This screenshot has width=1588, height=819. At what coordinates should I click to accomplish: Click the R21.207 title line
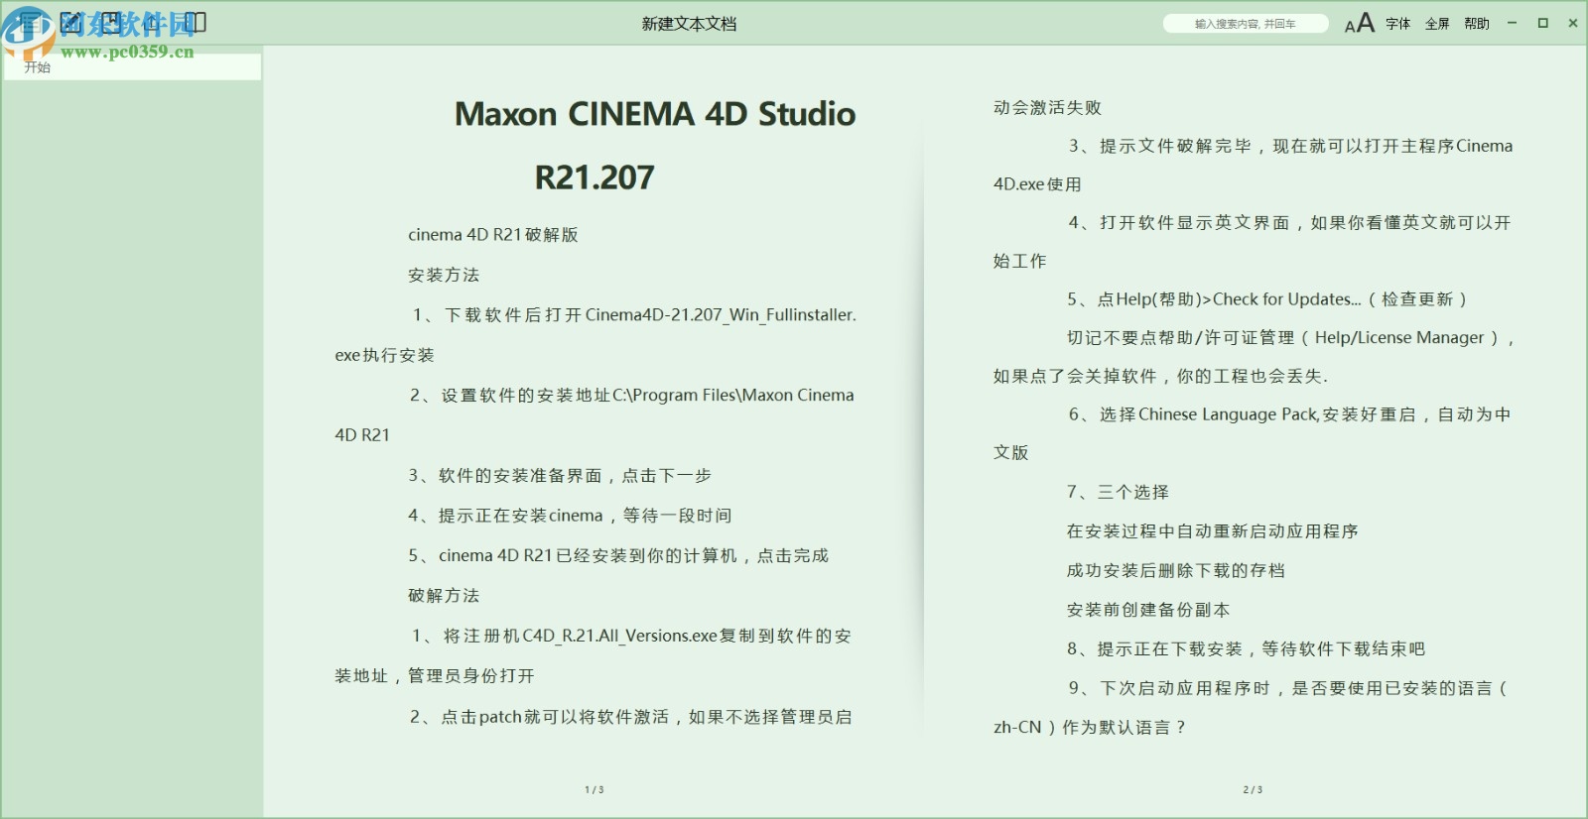pos(595,177)
